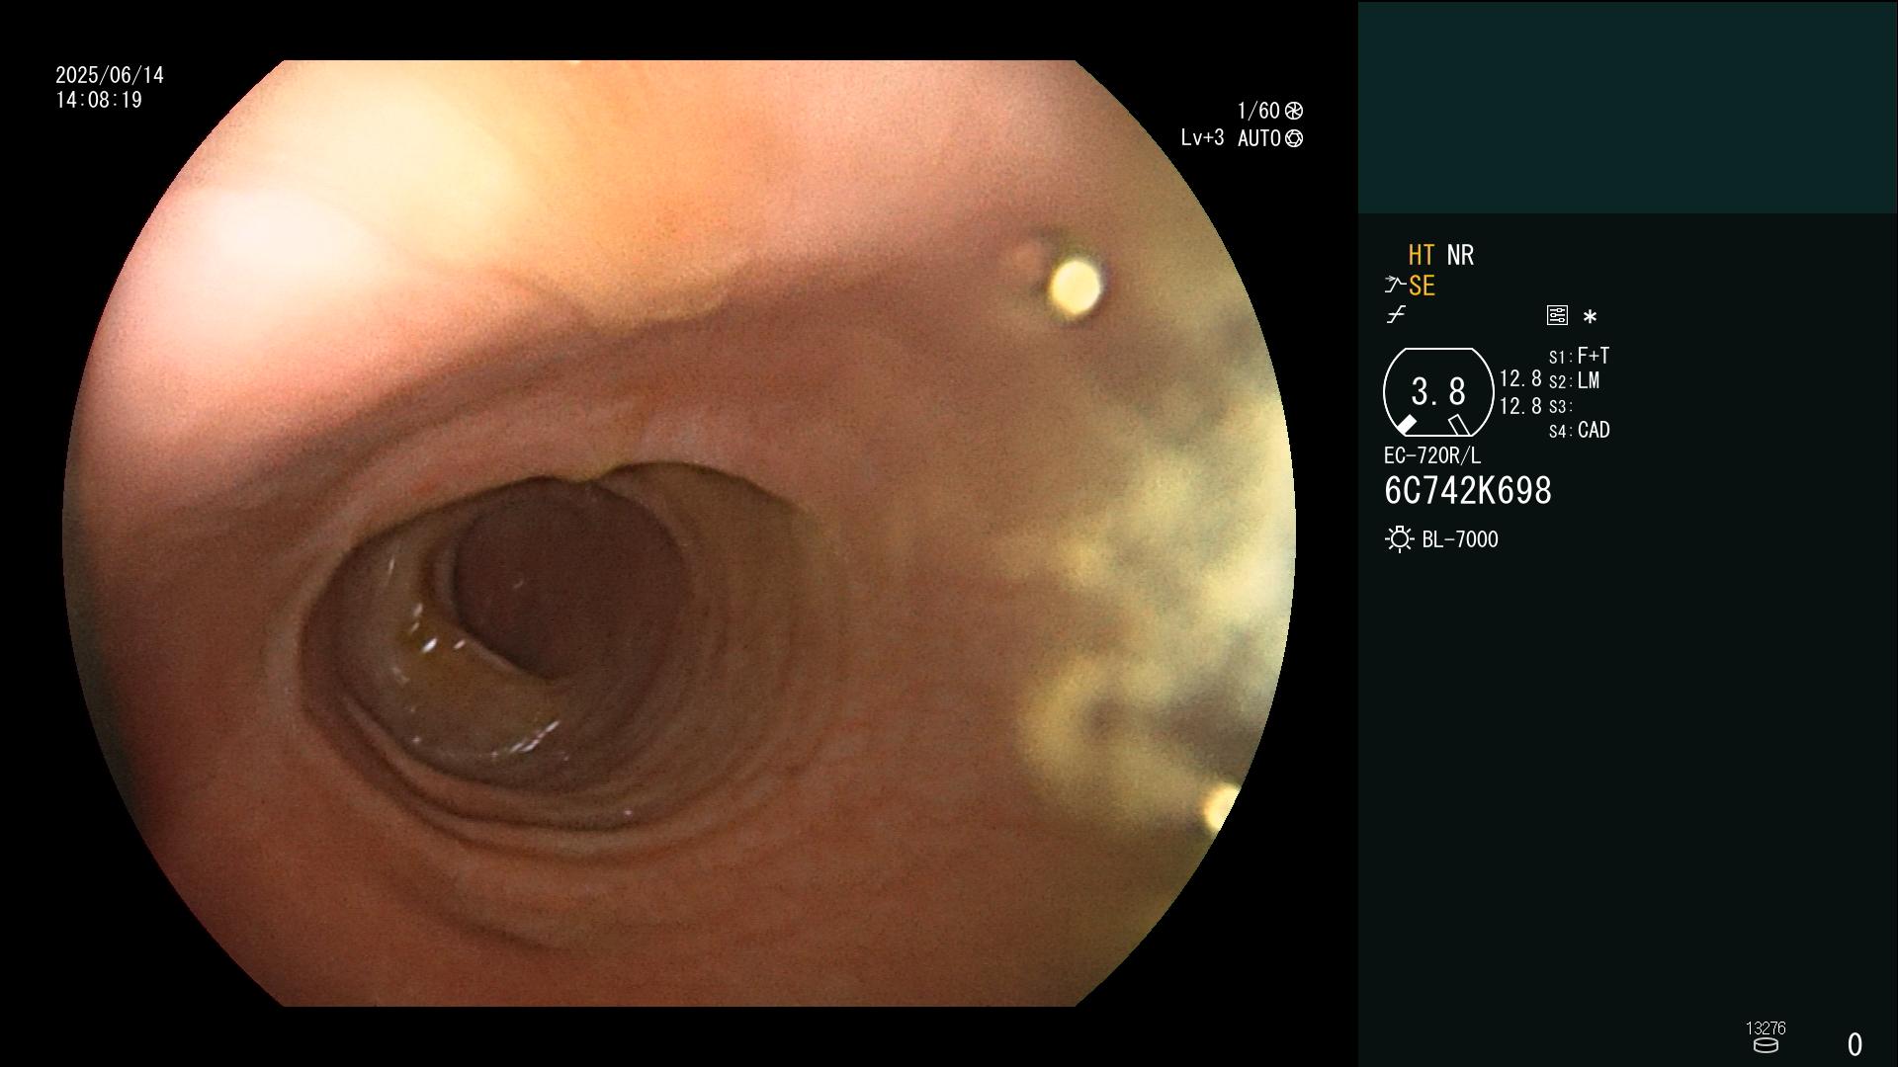1898x1067 pixels.
Task: Click the storage disk icon under 13276
Action: click(1766, 1045)
